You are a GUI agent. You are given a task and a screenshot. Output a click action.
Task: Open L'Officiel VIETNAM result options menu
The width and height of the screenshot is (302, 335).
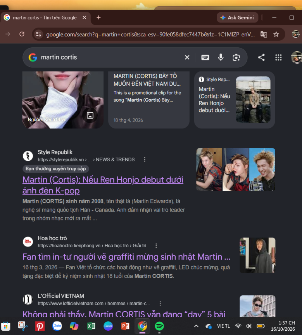160,304
